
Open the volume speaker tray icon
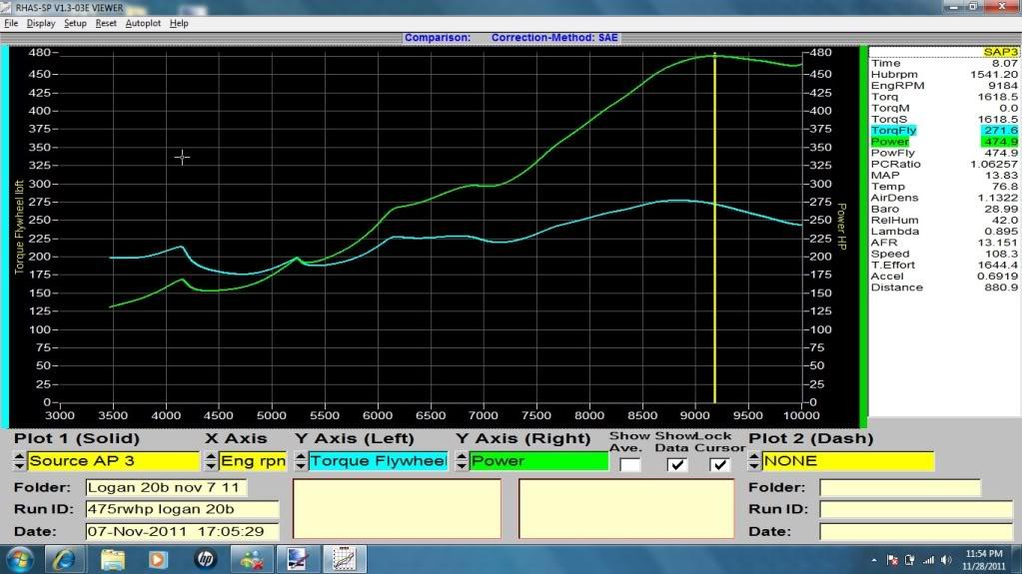[x=946, y=560]
